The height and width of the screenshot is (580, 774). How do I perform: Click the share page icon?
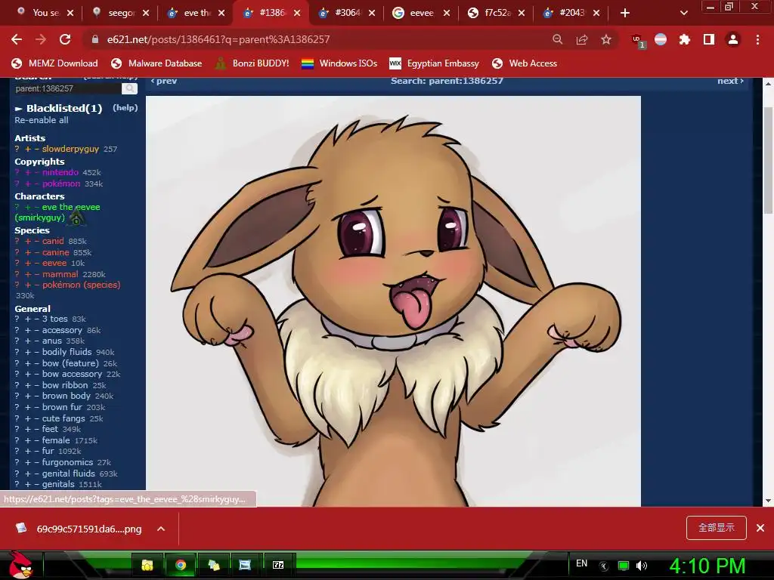pos(582,39)
